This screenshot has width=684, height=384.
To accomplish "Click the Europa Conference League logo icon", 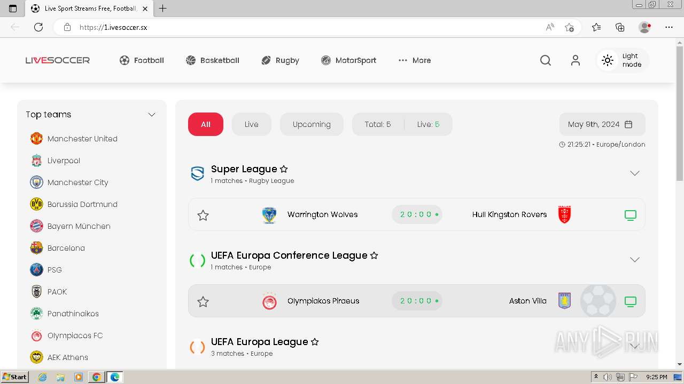I will click(198, 260).
